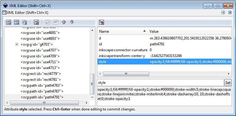Iconify the docked XML Editor panel

tap(223, 13)
